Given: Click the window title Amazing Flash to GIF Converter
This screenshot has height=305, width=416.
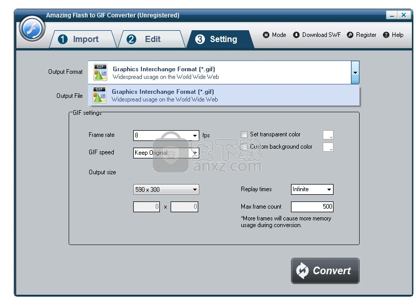Looking at the screenshot, I should click(x=113, y=15).
